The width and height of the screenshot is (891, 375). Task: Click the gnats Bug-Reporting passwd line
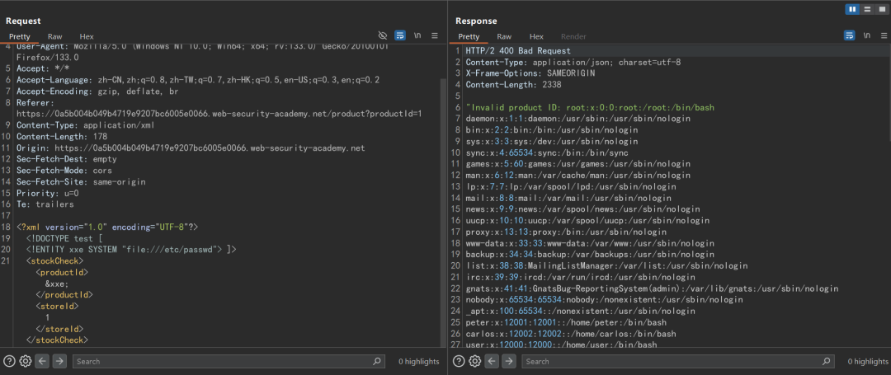[x=652, y=288]
